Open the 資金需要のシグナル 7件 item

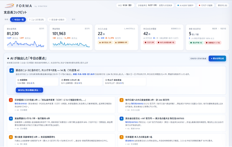(x=61, y=124)
